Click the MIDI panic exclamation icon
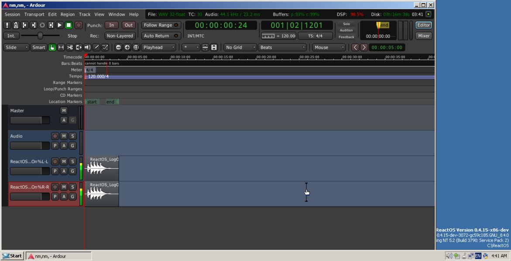Screen dimensions: 511x261 click(x=7, y=25)
